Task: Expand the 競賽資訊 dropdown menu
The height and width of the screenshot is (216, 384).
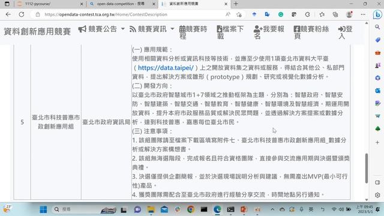Action: point(152,29)
